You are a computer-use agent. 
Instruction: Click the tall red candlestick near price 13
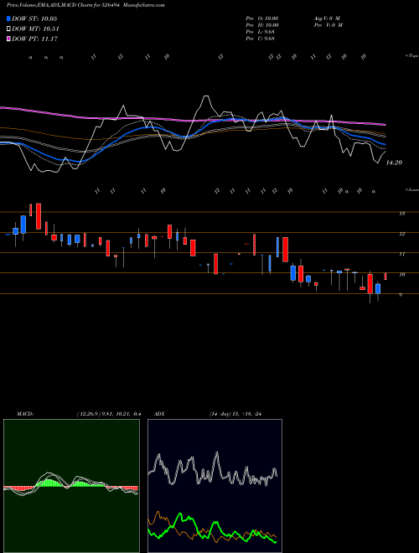click(x=39, y=216)
